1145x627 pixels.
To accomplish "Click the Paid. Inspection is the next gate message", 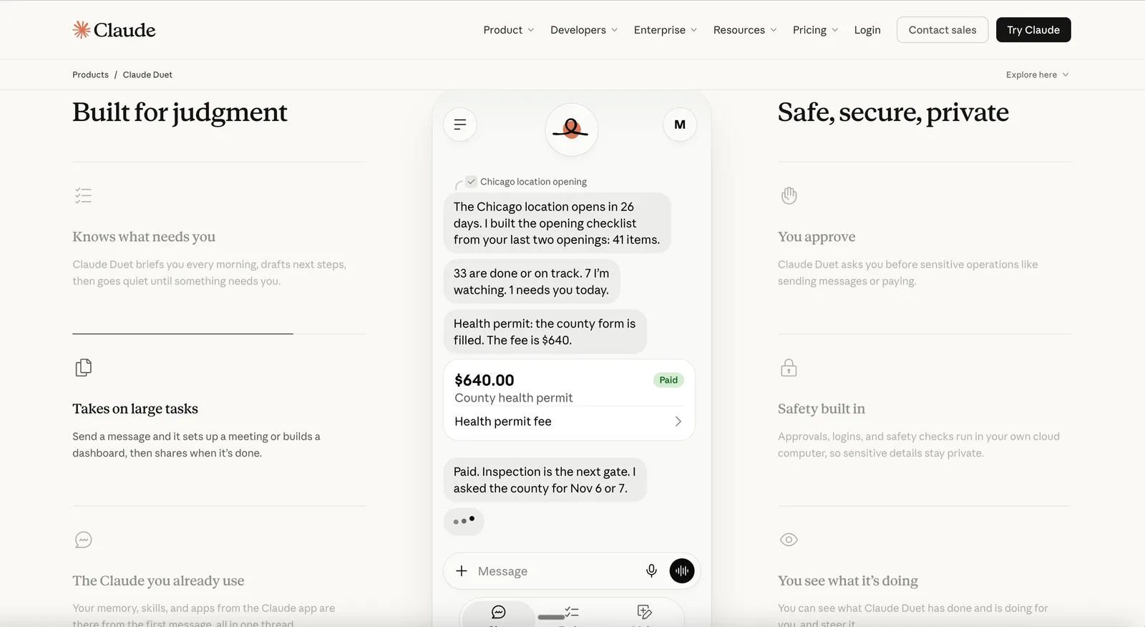I will 545,480.
